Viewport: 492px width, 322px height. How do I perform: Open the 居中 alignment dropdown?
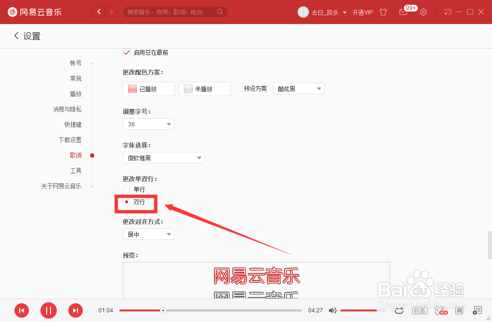click(148, 234)
